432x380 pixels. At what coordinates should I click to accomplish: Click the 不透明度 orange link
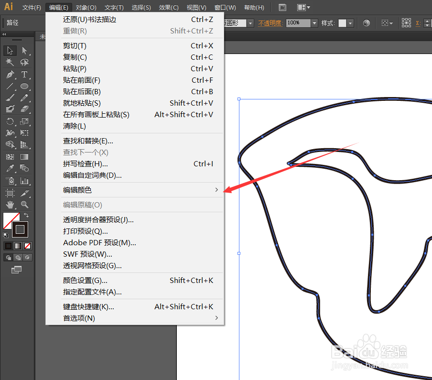(x=270, y=23)
